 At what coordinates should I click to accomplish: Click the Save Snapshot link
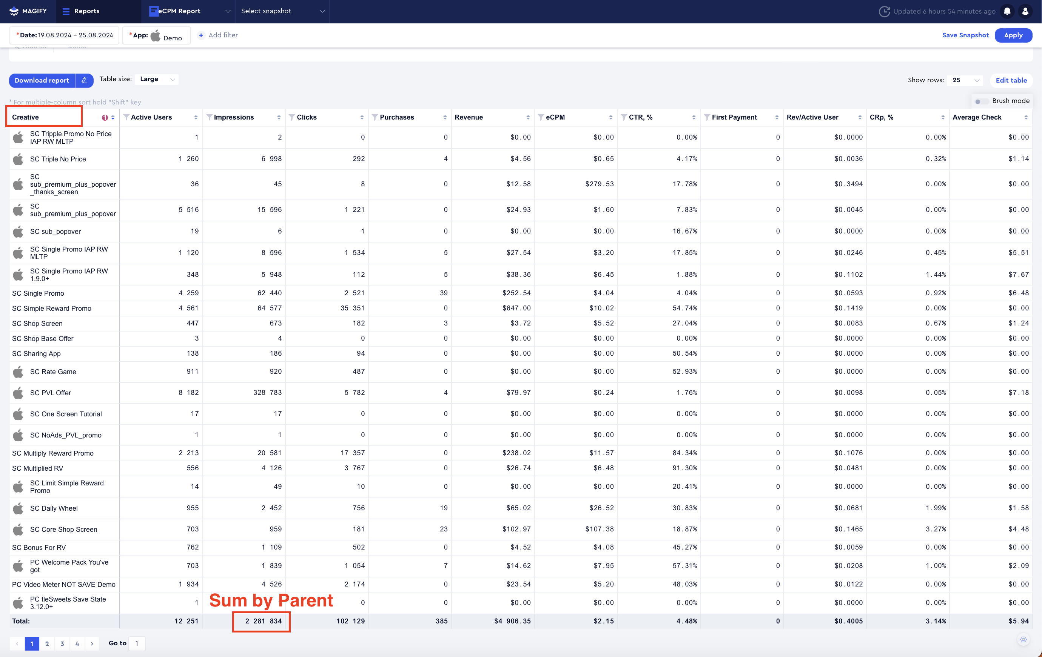pos(965,35)
